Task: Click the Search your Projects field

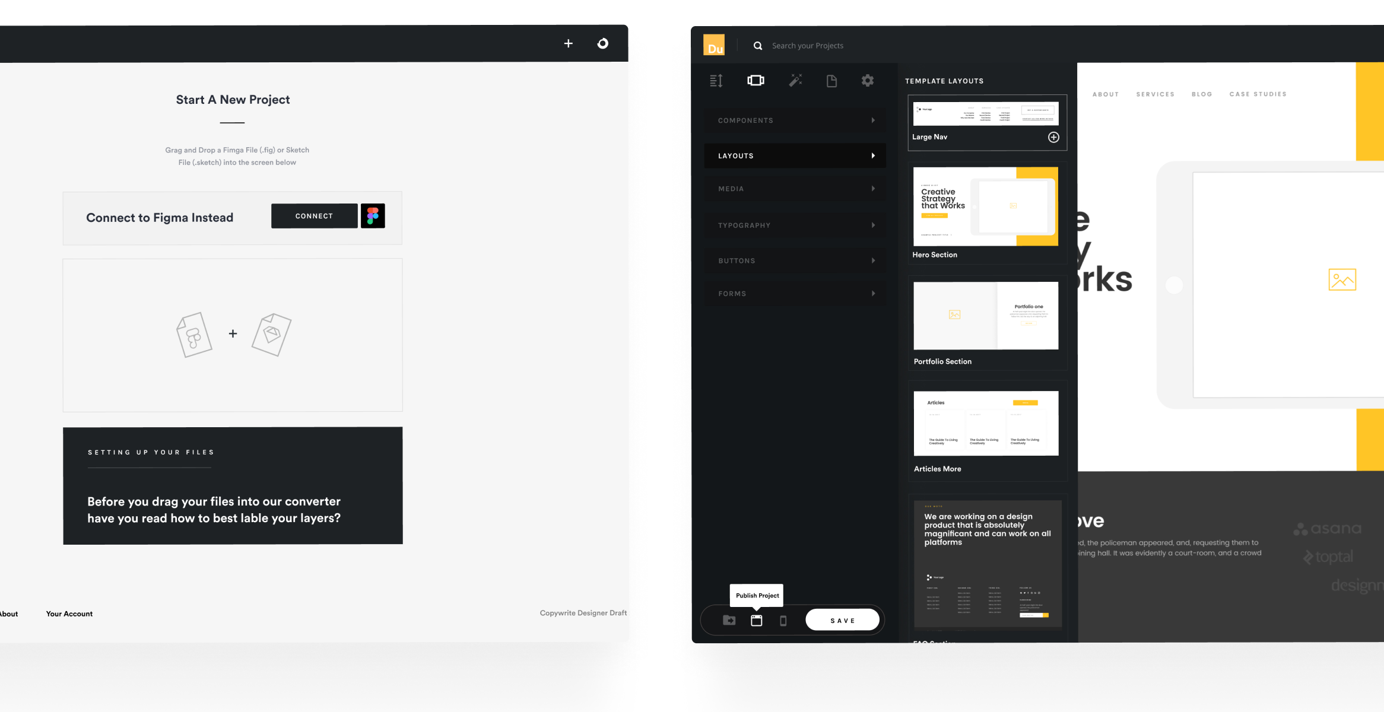Action: point(807,46)
